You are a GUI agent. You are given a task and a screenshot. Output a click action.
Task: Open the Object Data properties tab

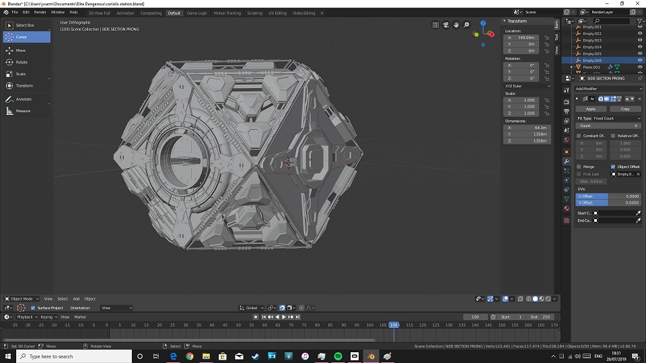(x=567, y=199)
